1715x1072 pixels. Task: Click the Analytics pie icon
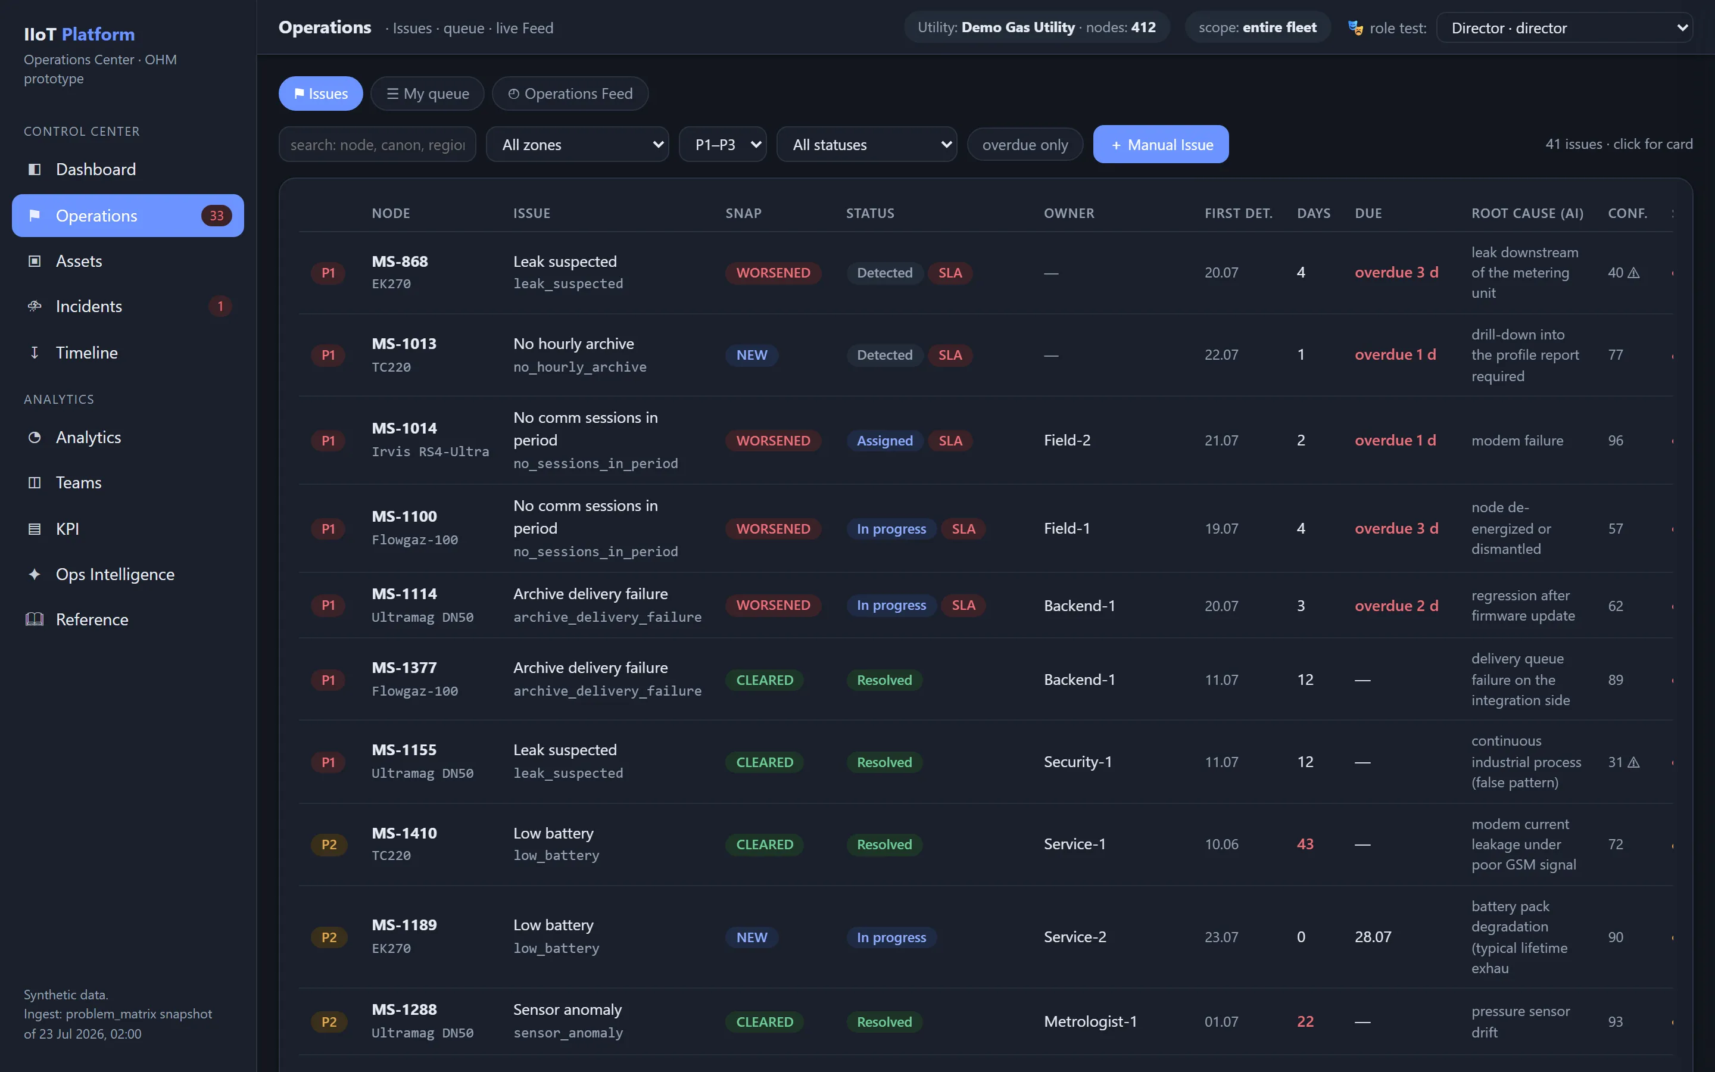pyautogui.click(x=34, y=438)
